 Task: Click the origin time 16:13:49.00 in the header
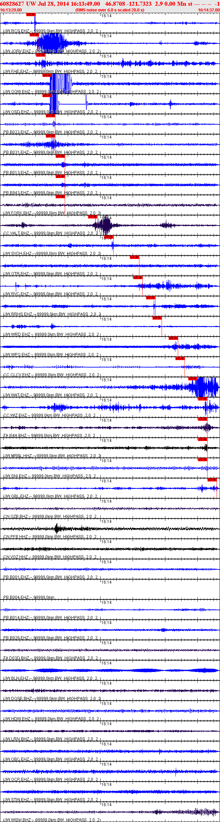(85, 3)
